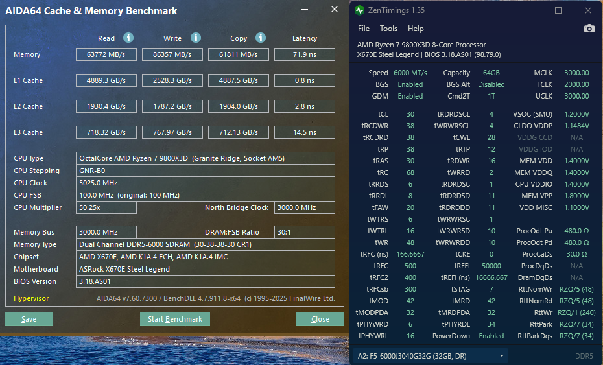The width and height of the screenshot is (603, 365).
Task: Click the tCL value 30
Action: (x=410, y=114)
